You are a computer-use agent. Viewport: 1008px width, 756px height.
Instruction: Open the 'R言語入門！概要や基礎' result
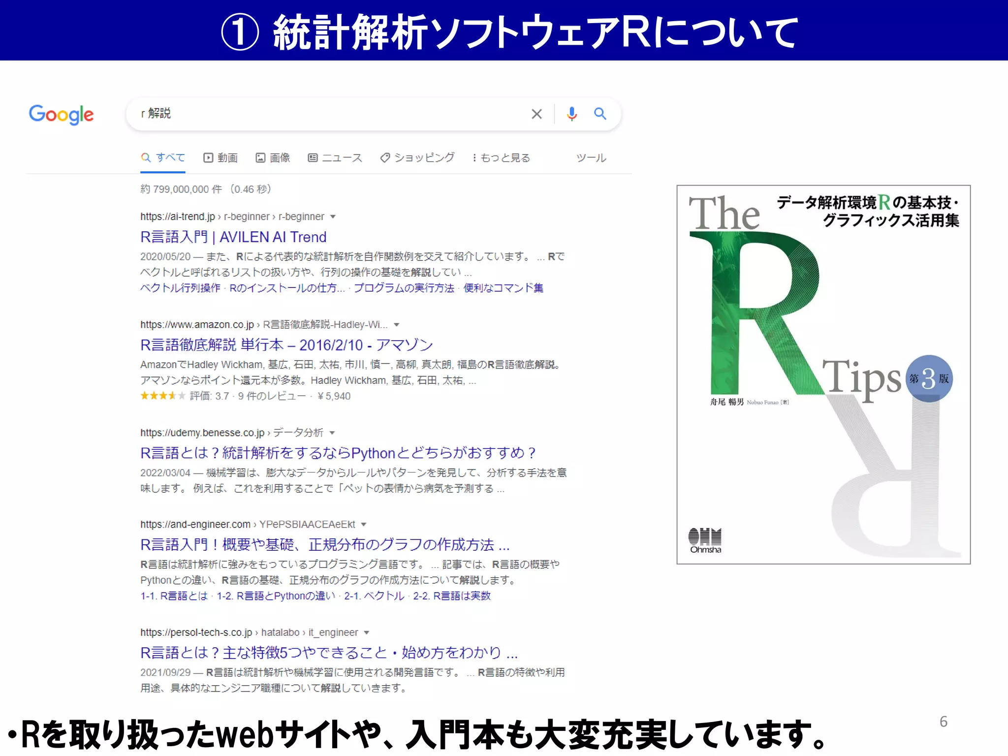pyautogui.click(x=325, y=545)
